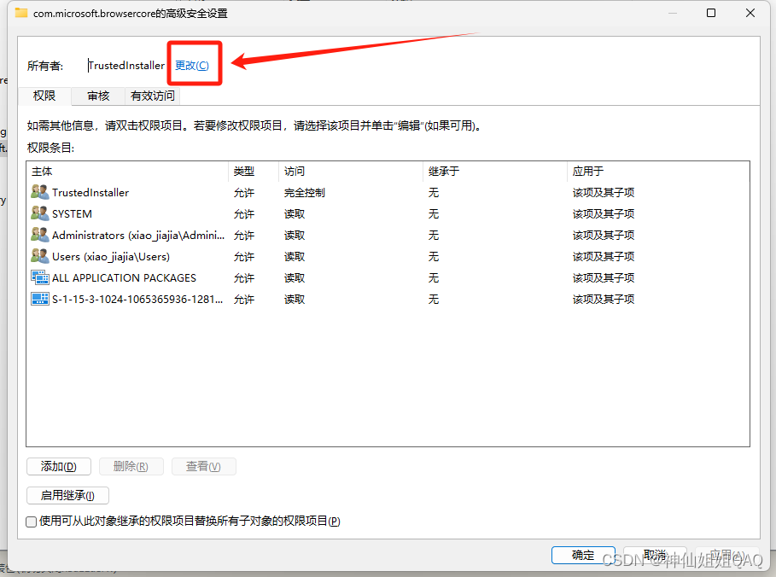This screenshot has height=577, width=776.
Task: Confirm with the 确定 button
Action: pos(583,555)
